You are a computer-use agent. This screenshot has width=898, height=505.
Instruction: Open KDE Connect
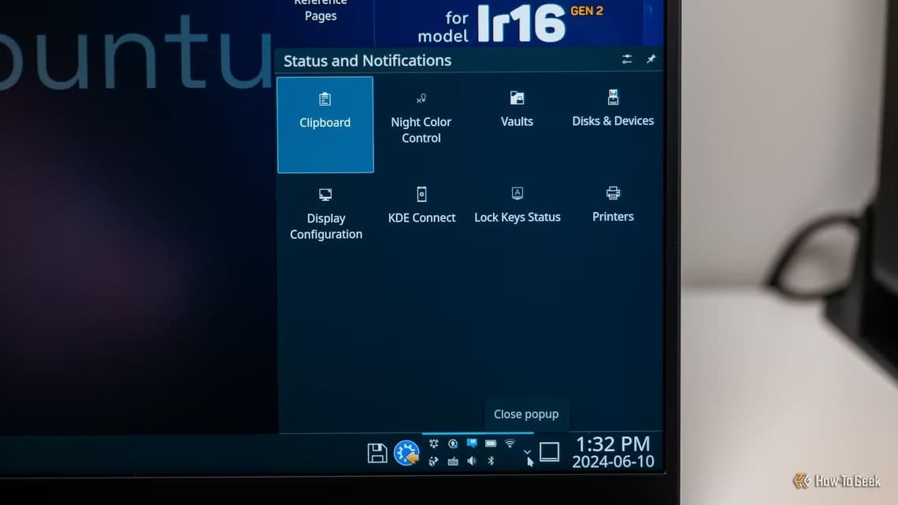[x=421, y=205]
